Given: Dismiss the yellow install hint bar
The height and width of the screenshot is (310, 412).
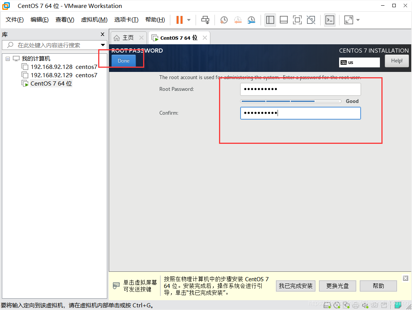Looking at the screenshot, I should point(406,278).
